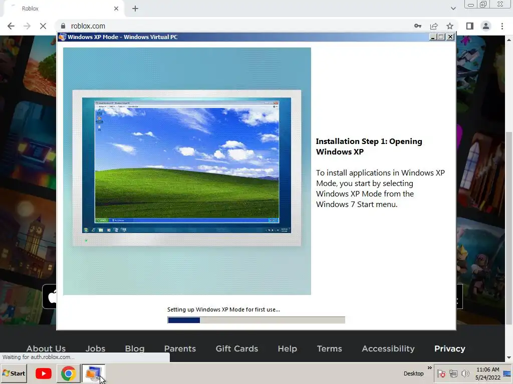
Task: Click the Desktop toolbar label
Action: coord(413,373)
